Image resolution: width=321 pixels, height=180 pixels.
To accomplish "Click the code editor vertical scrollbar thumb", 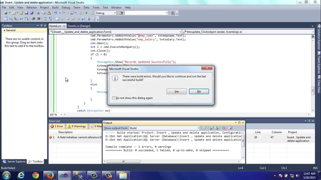I will click(x=313, y=91).
